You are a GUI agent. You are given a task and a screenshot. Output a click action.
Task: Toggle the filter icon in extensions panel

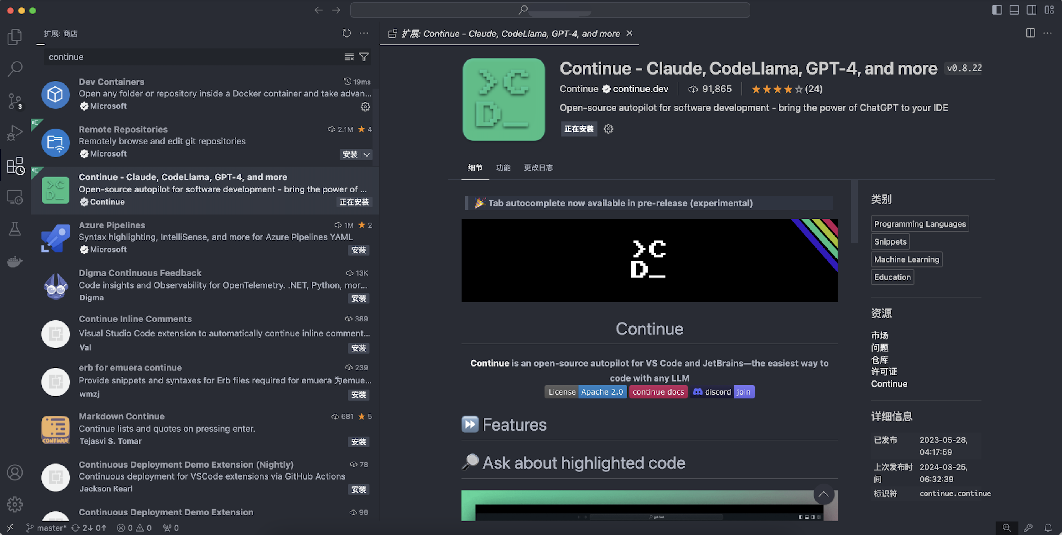tap(364, 57)
